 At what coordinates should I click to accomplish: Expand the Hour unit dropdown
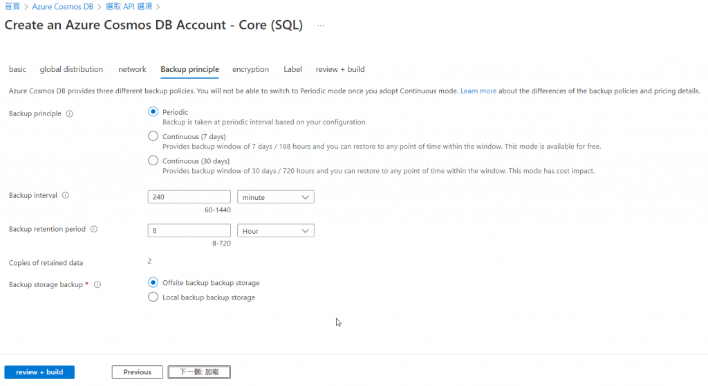(x=275, y=231)
